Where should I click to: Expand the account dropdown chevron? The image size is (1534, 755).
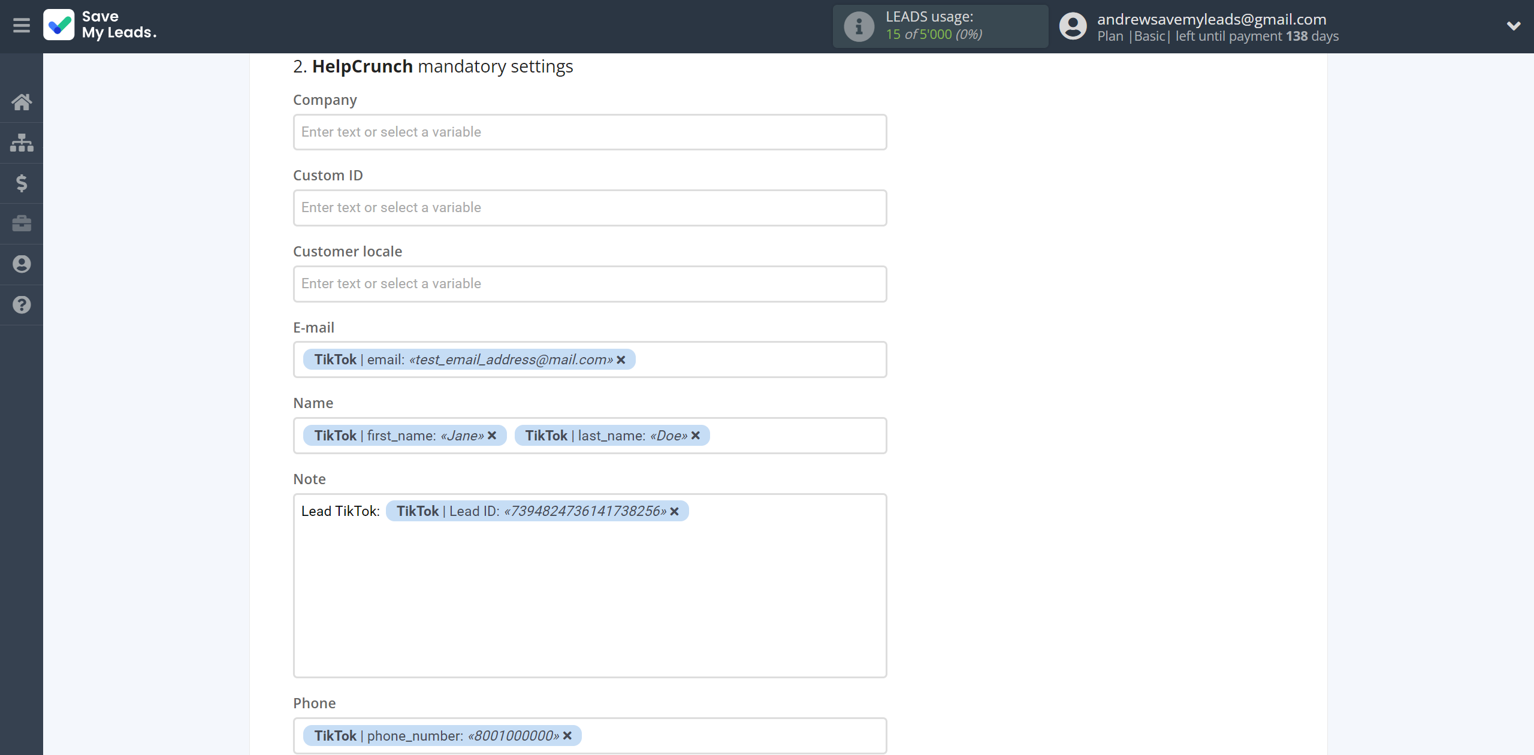click(1514, 26)
